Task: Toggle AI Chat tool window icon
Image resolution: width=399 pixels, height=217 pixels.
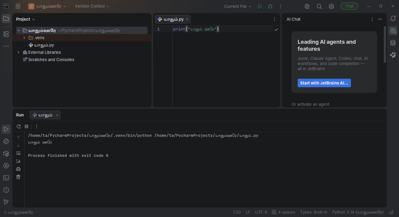Action: (x=393, y=31)
